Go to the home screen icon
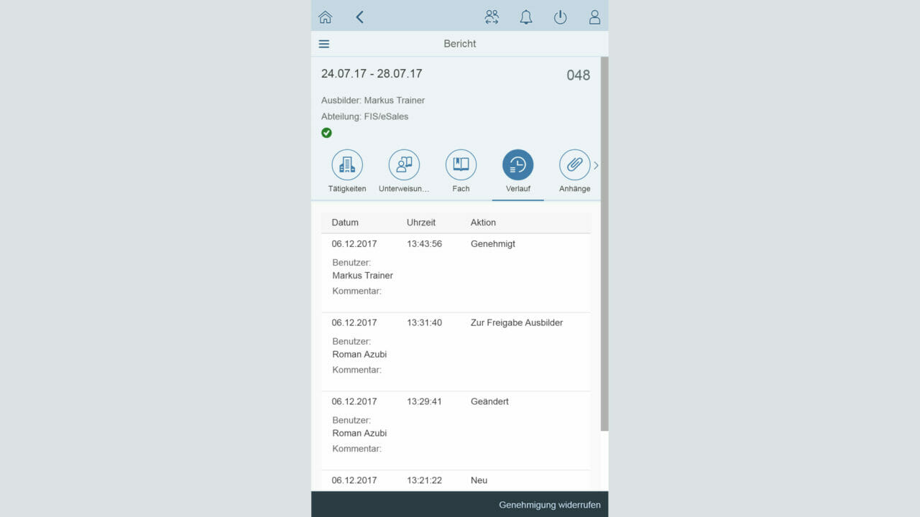The image size is (920, 517). tap(326, 17)
